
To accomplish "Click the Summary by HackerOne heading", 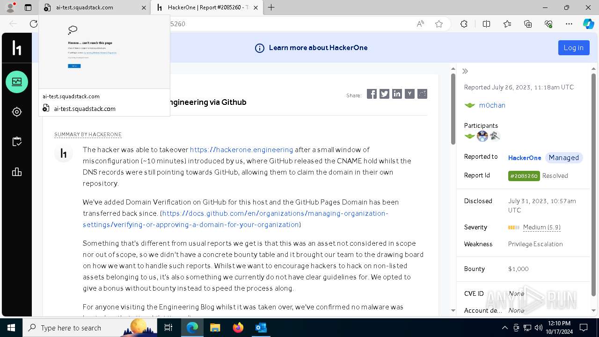I will click(88, 134).
